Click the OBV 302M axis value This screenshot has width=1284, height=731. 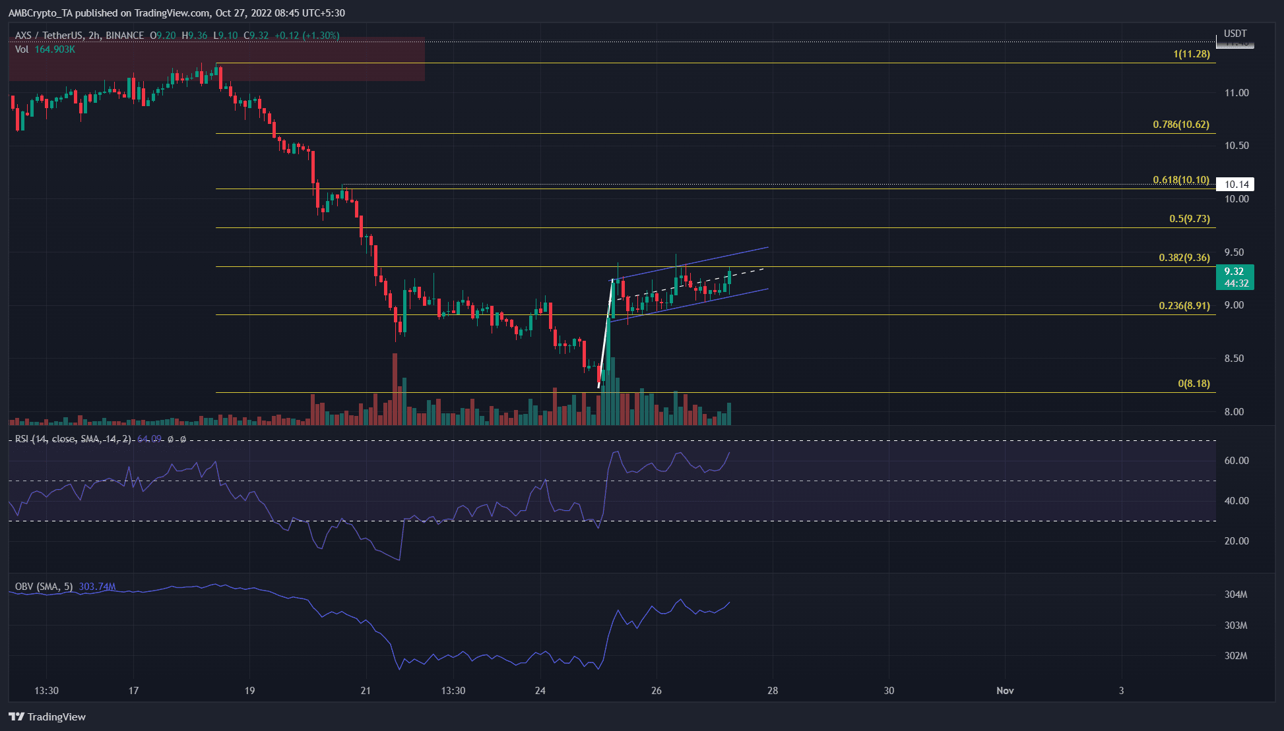click(x=1236, y=656)
